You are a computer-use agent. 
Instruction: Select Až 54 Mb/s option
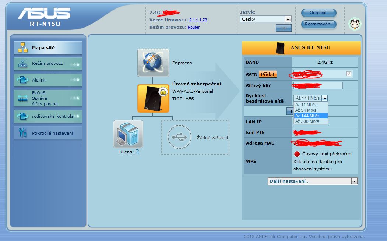(x=311, y=110)
